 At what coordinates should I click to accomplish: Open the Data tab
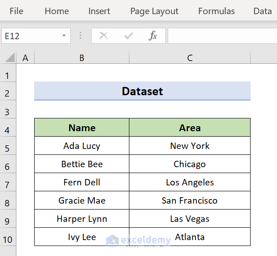pos(262,11)
